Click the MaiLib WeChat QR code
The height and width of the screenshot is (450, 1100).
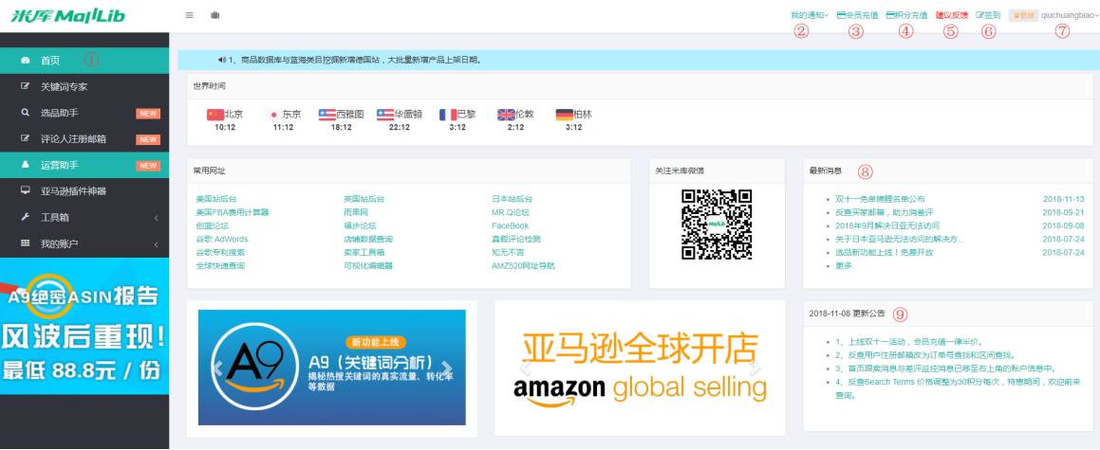pos(717,225)
